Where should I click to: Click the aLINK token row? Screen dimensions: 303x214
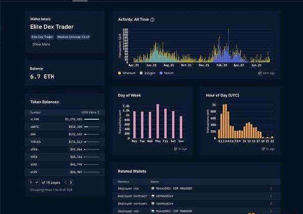(65, 119)
